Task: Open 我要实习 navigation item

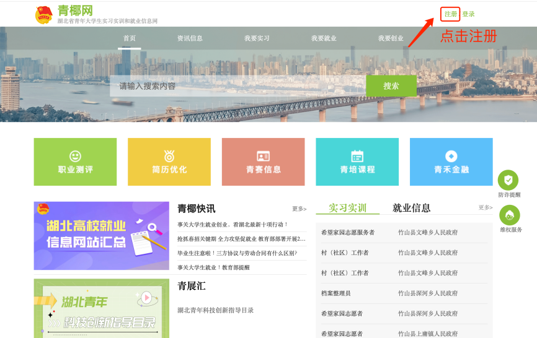Action: [257, 38]
